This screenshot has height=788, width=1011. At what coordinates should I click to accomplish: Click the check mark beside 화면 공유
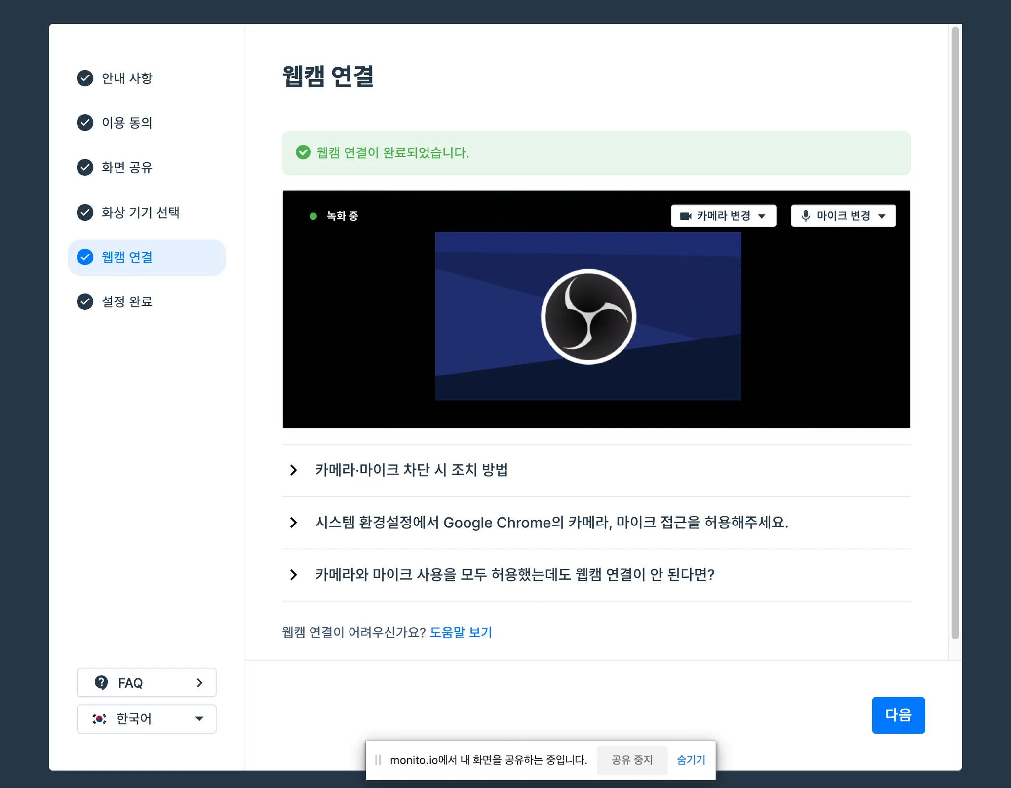[x=85, y=167]
